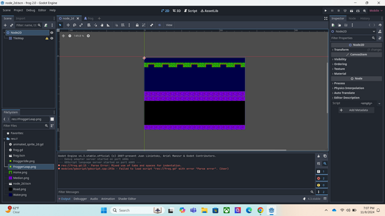Click the Filter Properties search field
385x216 pixels.
[x=351, y=38]
